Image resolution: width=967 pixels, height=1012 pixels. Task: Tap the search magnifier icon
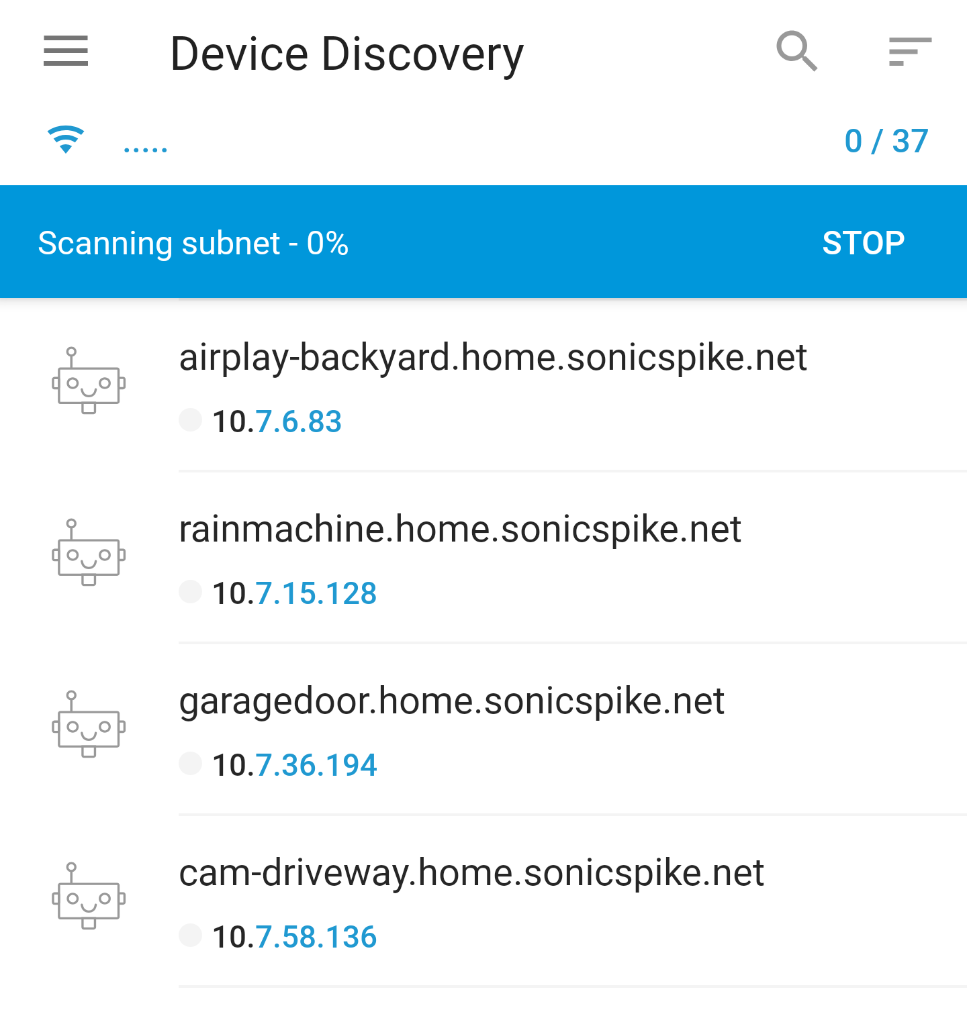[x=797, y=51]
